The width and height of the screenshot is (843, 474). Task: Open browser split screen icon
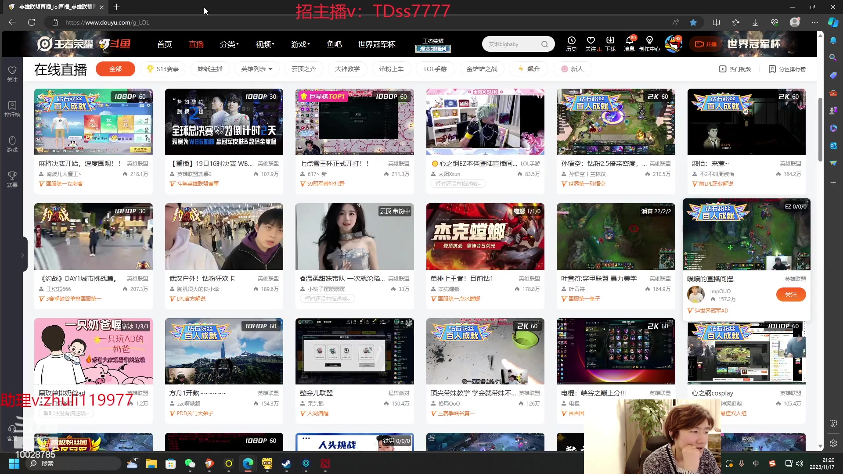tap(716, 22)
